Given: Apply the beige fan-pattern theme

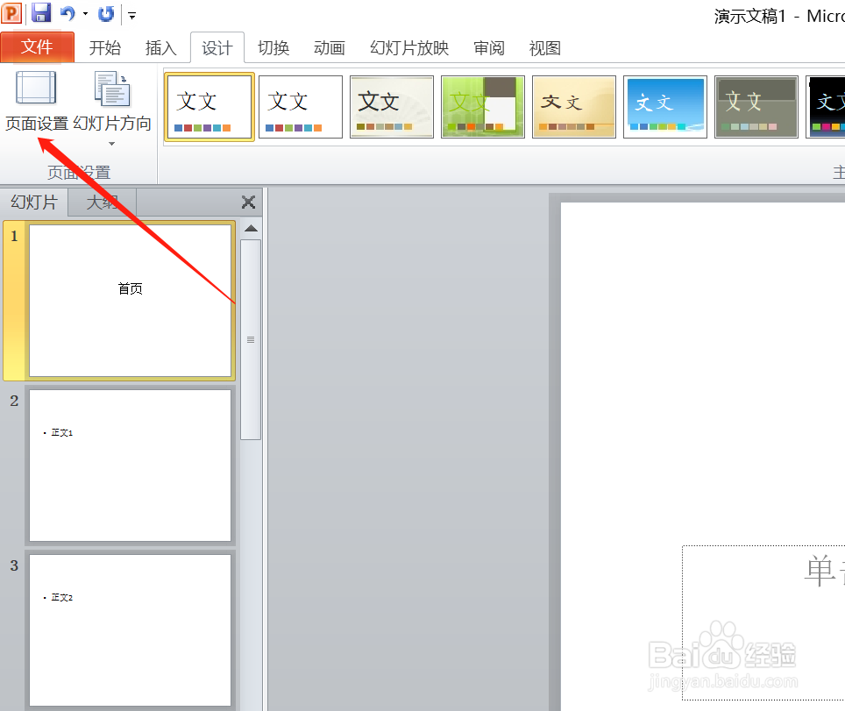Looking at the screenshot, I should pyautogui.click(x=392, y=107).
